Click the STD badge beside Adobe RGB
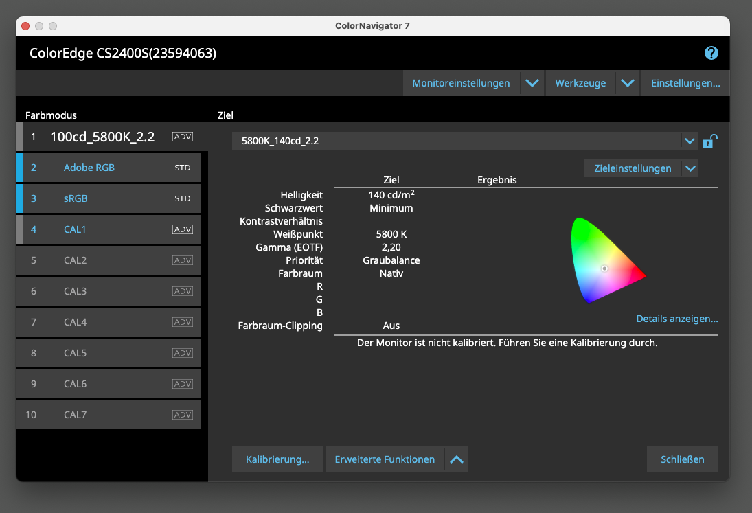 (x=183, y=168)
